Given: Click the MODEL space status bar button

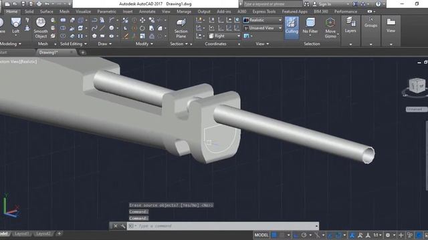Looking at the screenshot, I should tap(261, 235).
